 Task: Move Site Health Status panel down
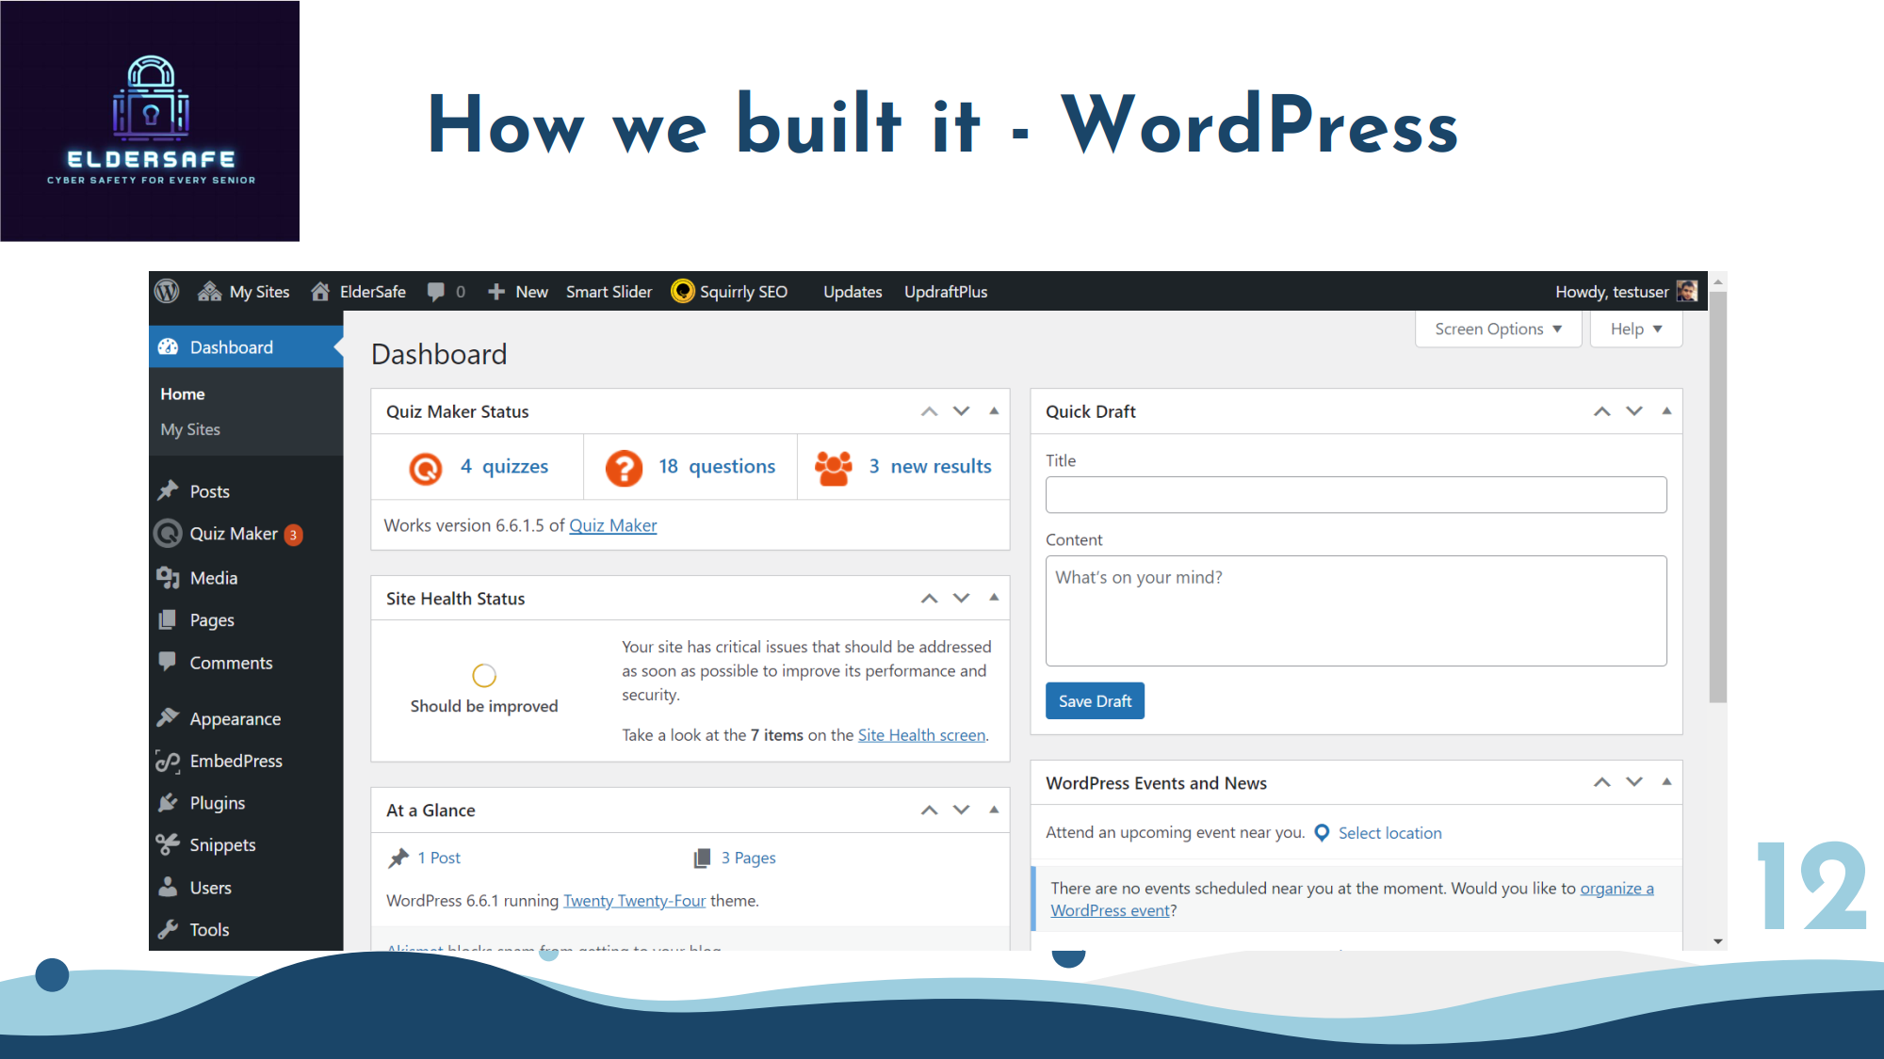pos(961,599)
